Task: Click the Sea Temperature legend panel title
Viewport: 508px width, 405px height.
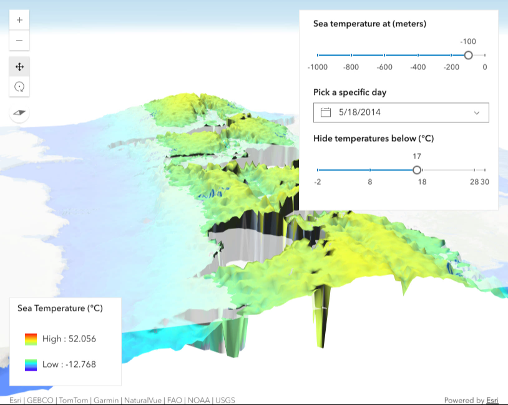Action: pos(61,308)
